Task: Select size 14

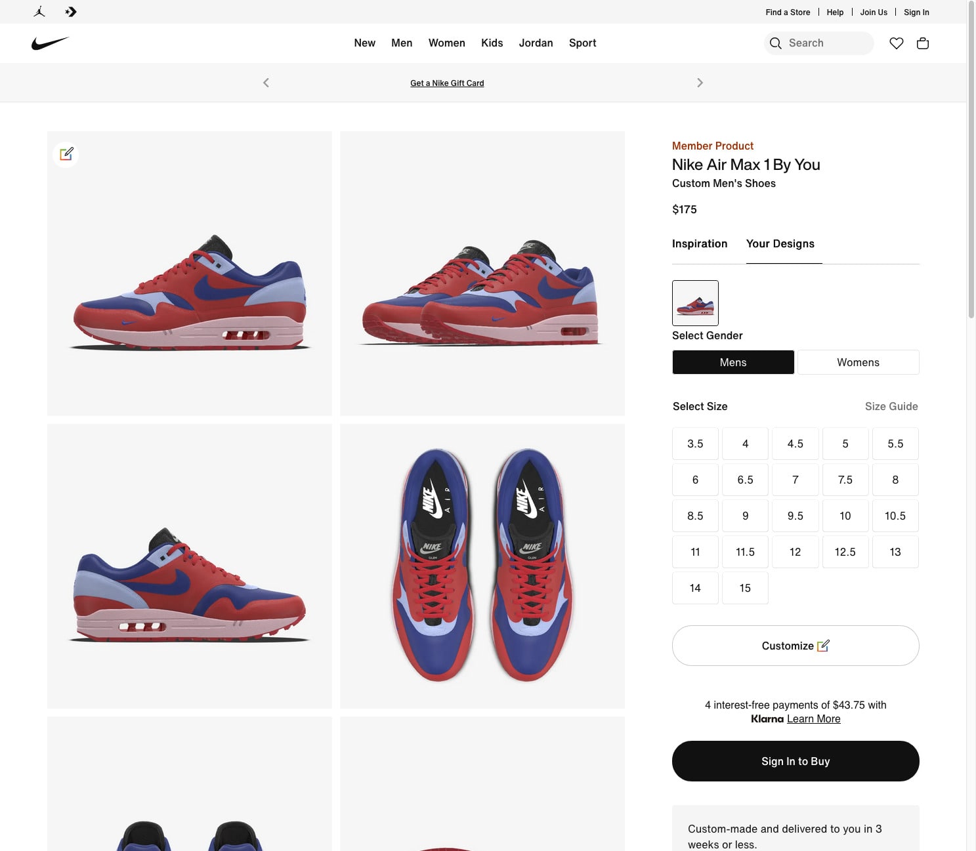Action: point(695,588)
